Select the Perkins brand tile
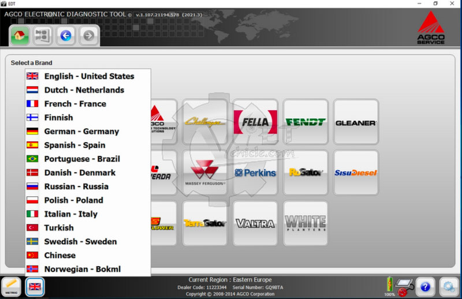Image resolution: width=462 pixels, height=299 pixels. [255, 173]
